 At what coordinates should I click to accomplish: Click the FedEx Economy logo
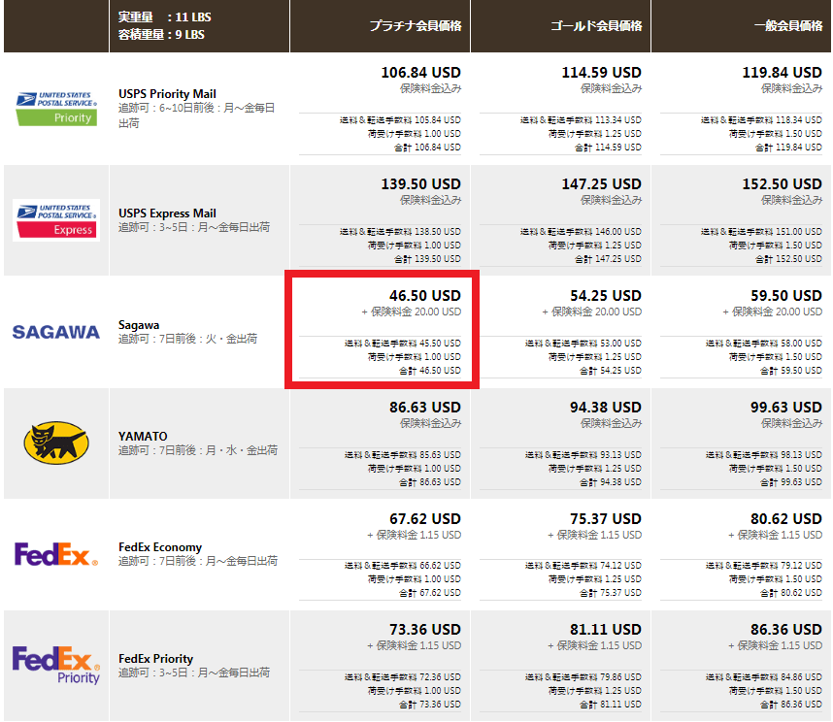pos(56,554)
